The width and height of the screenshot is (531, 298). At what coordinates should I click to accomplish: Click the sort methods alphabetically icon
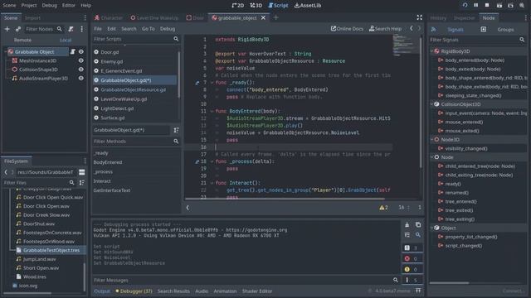(x=176, y=130)
